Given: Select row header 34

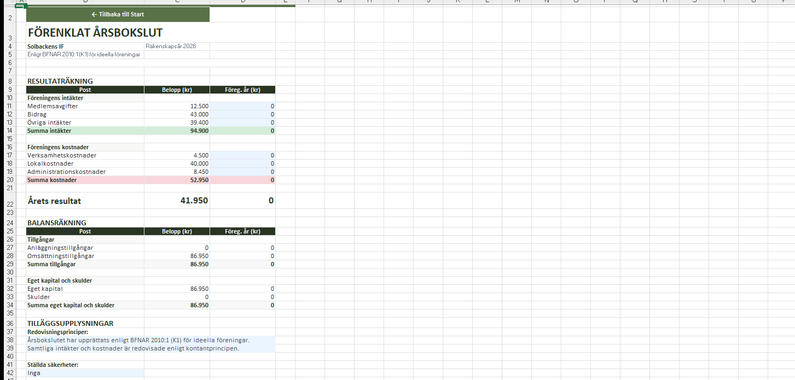Looking at the screenshot, I should tap(10, 305).
